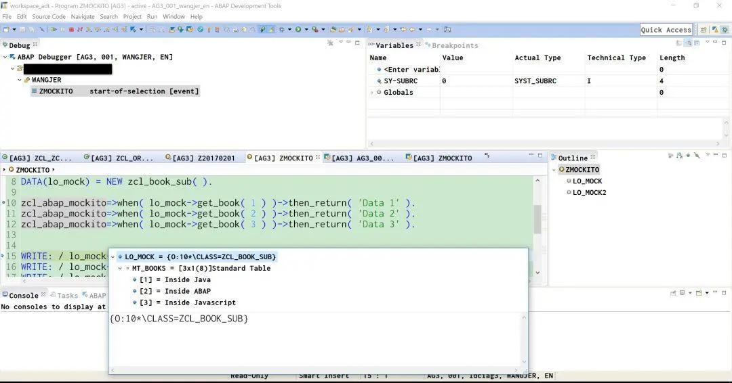Collapse ZMOCKITO node in Outline
The height and width of the screenshot is (383, 732).
554,170
